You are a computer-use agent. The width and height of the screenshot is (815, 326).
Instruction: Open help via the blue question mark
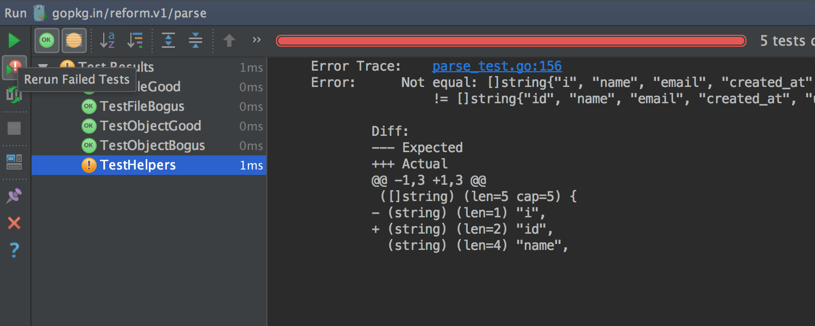pos(14,250)
